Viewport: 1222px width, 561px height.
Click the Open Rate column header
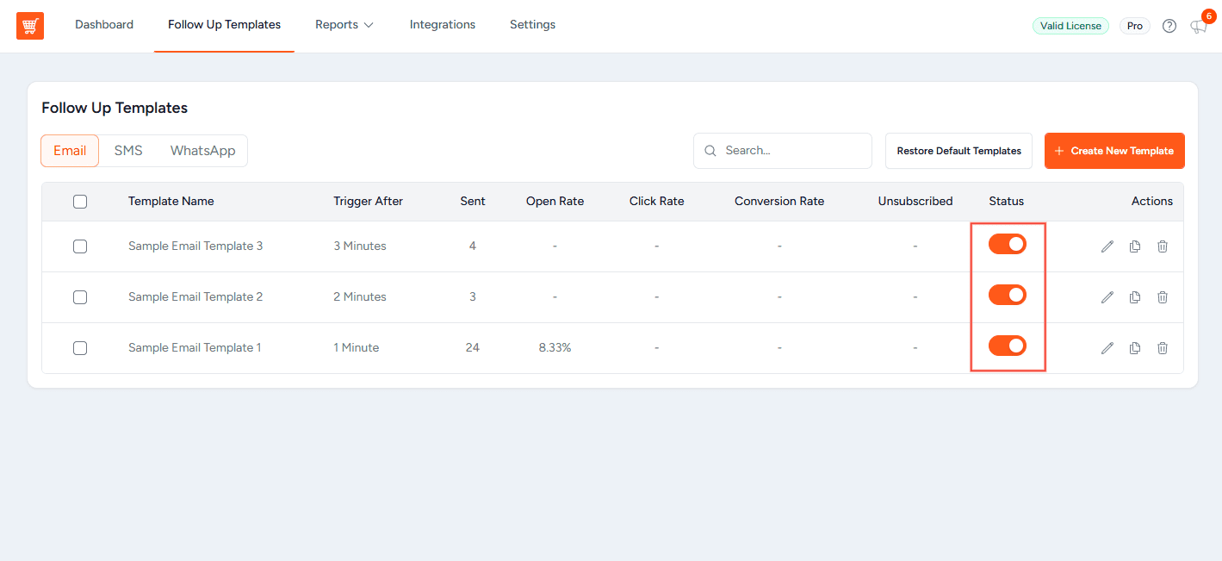pyautogui.click(x=555, y=202)
